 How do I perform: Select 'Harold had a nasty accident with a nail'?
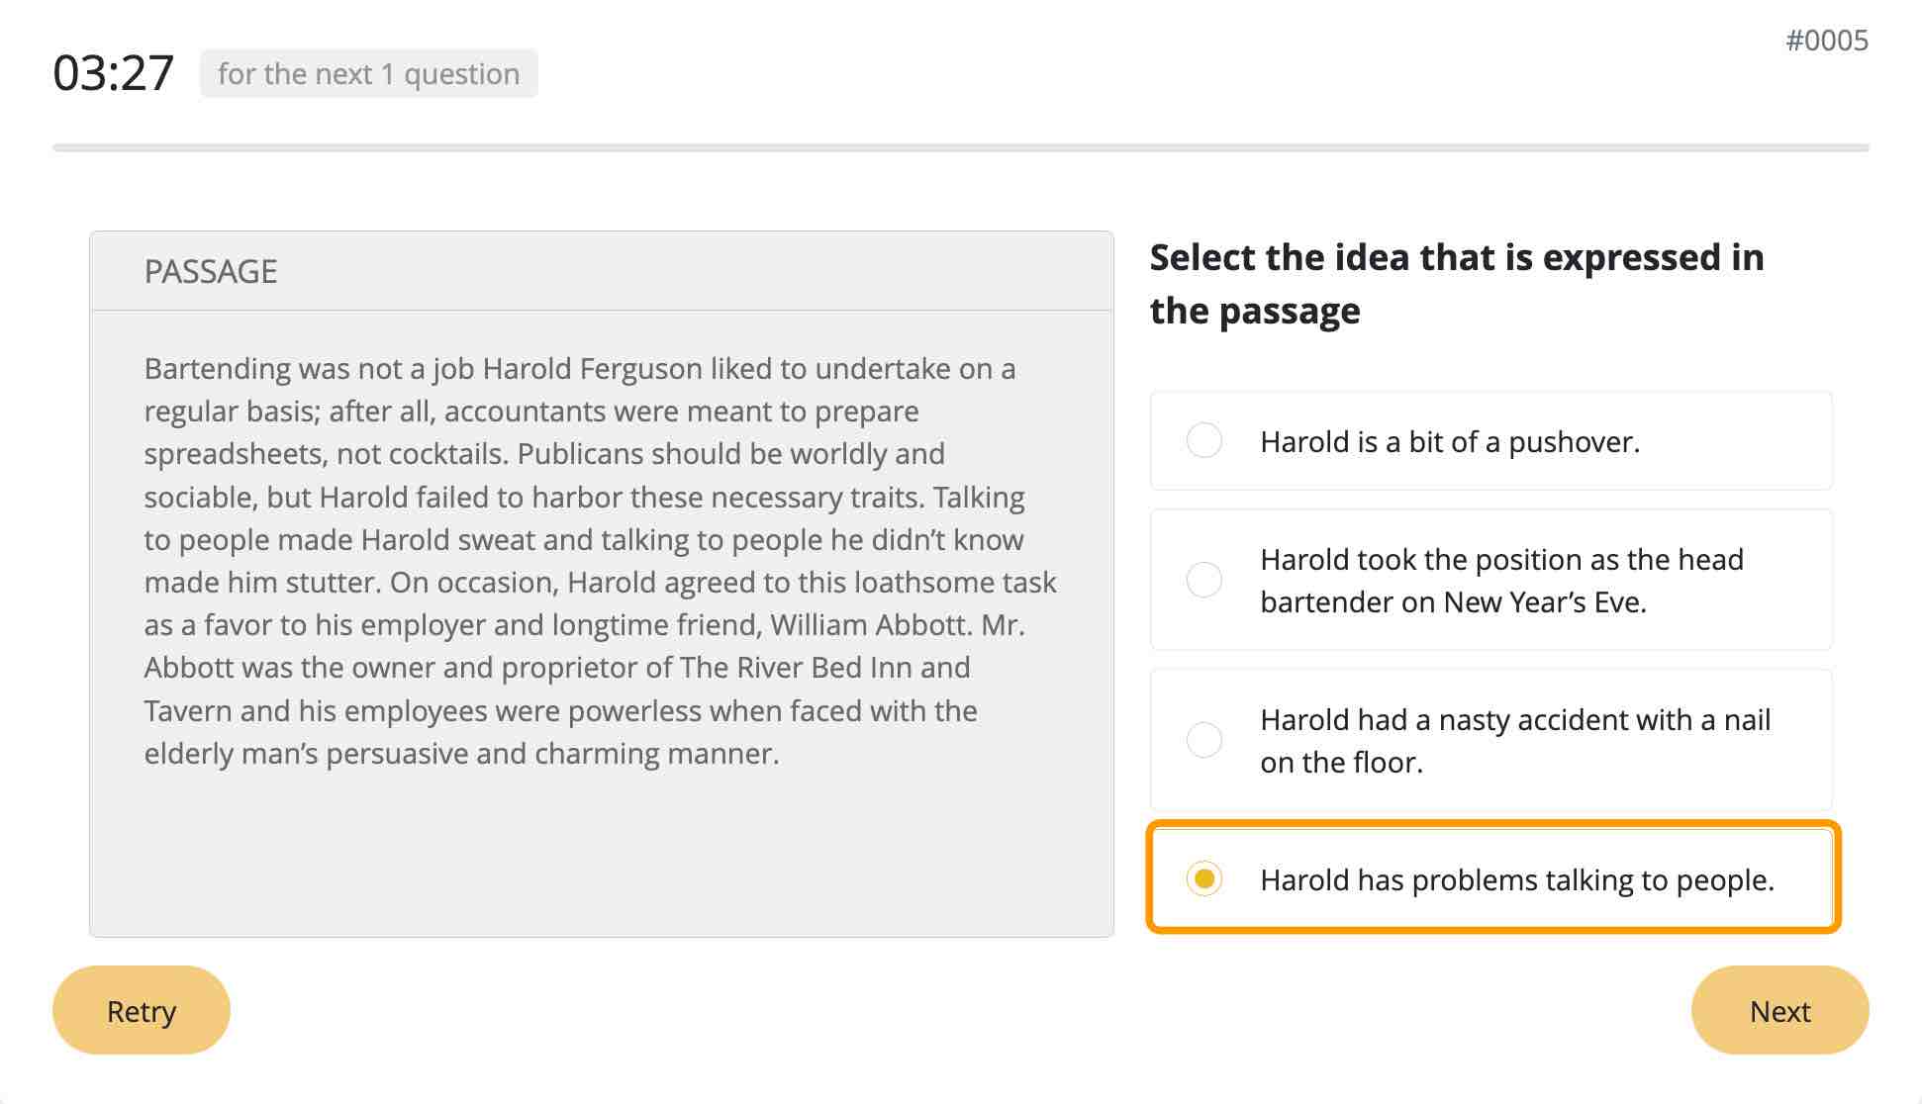[1202, 737]
